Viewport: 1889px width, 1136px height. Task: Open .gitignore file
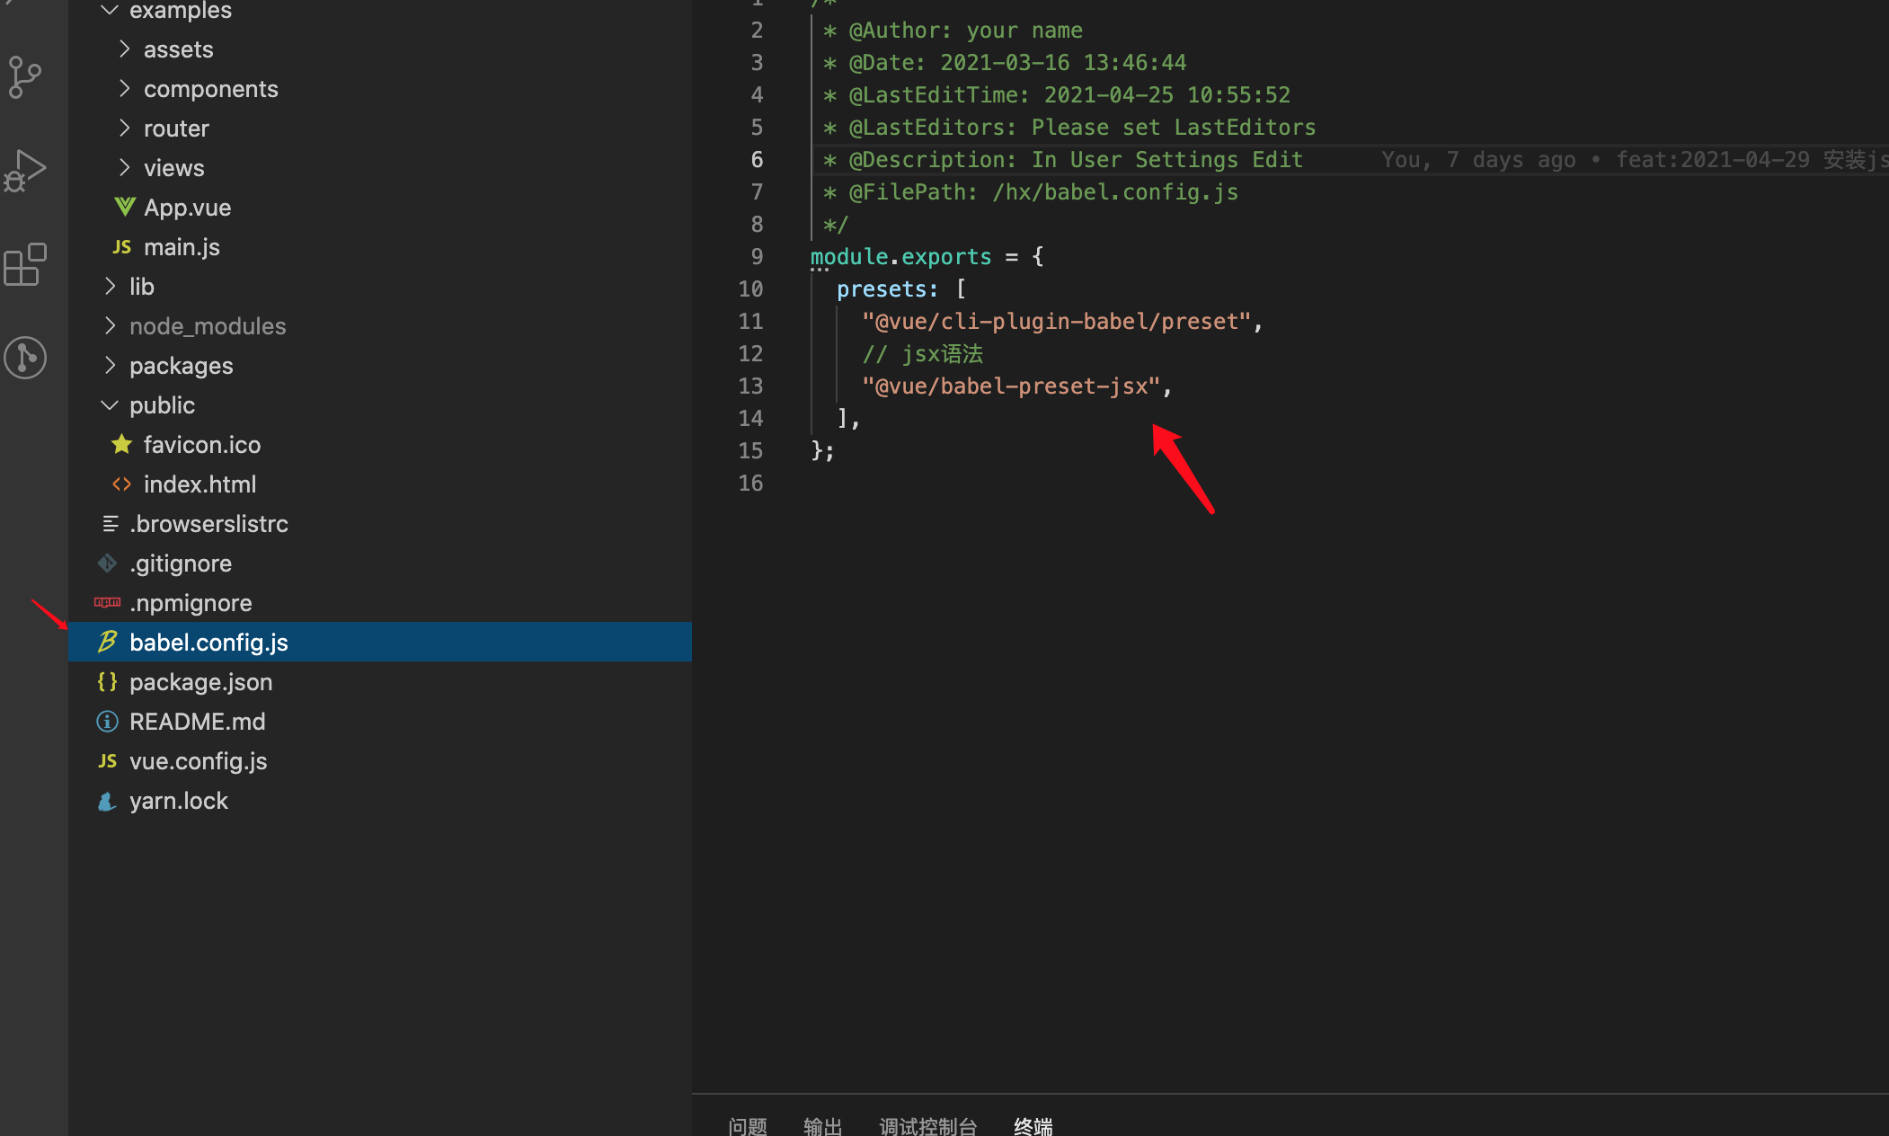(x=380, y=564)
